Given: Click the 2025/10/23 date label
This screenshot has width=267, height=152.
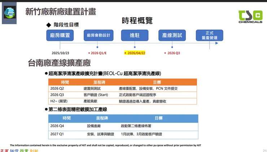Looking at the screenshot, I should pos(61,53).
